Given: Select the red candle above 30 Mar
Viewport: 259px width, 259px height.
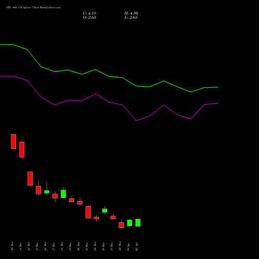Looking at the screenshot, I should tap(121, 225).
